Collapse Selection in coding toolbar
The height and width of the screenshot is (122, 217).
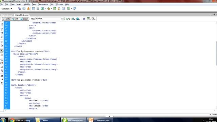pyautogui.click(x=2, y=33)
